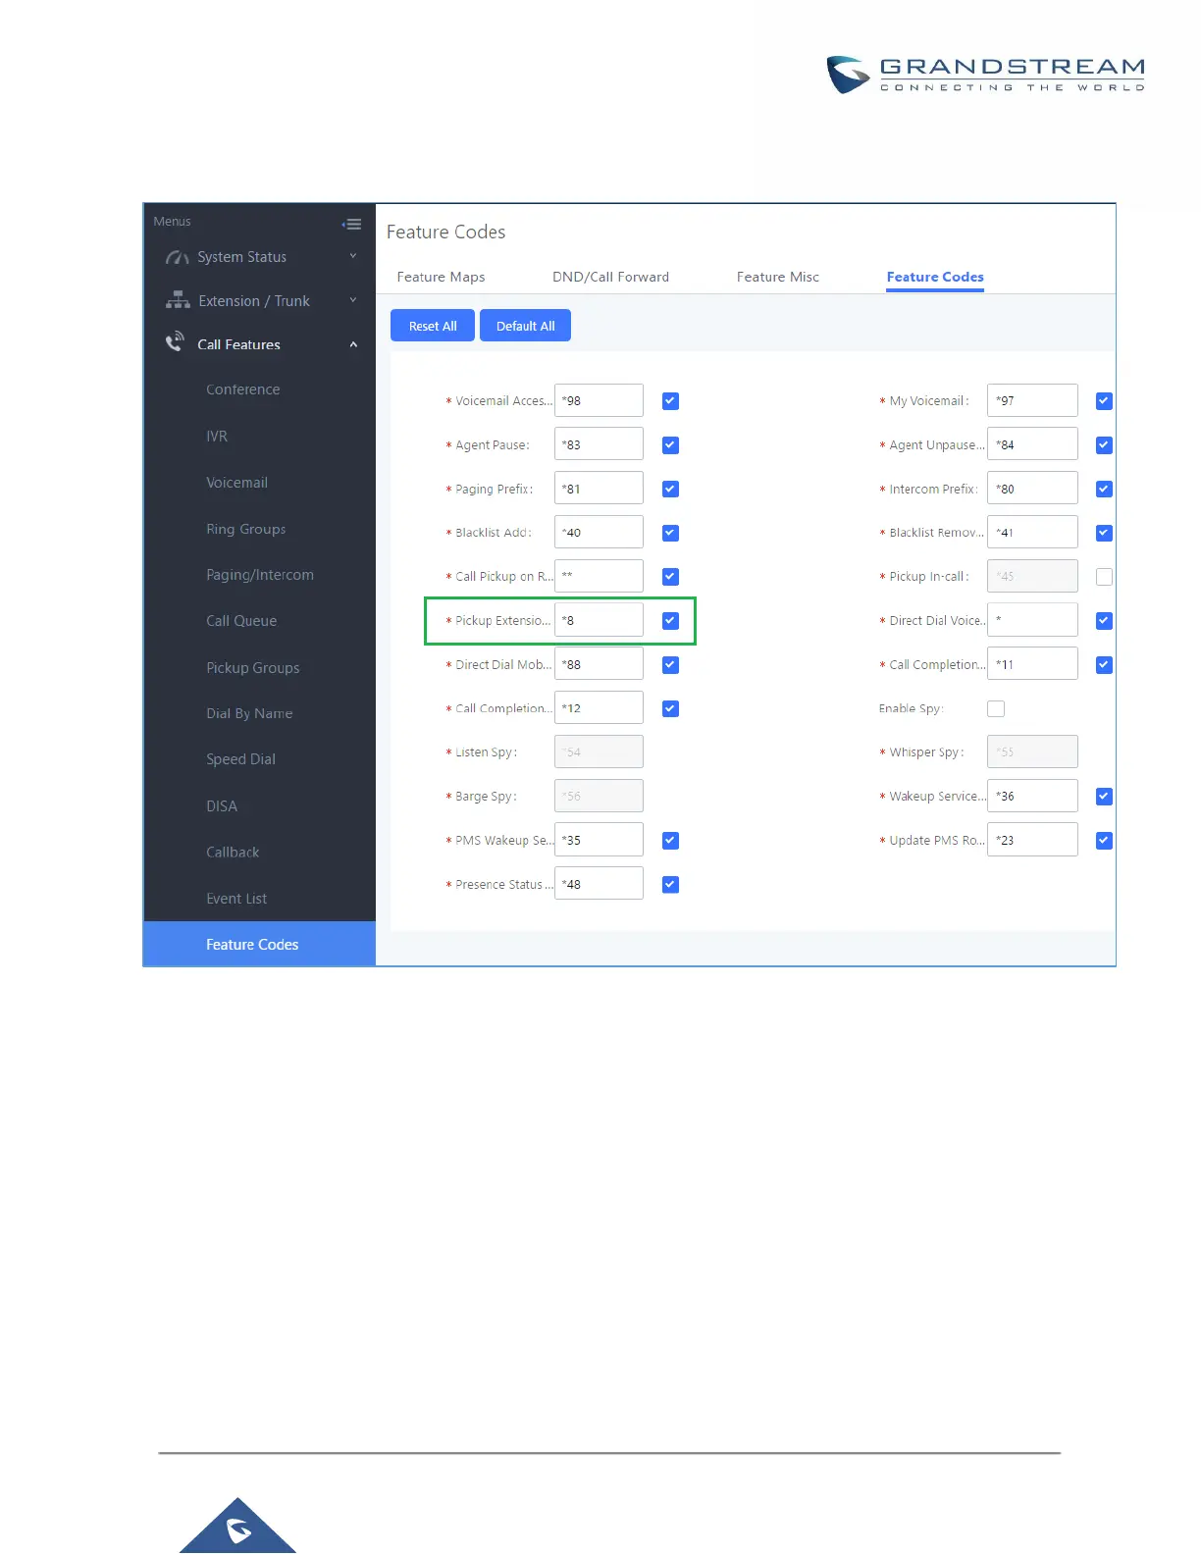Toggle the Agent Unpause checkbox
This screenshot has width=1201, height=1554.
click(1104, 444)
